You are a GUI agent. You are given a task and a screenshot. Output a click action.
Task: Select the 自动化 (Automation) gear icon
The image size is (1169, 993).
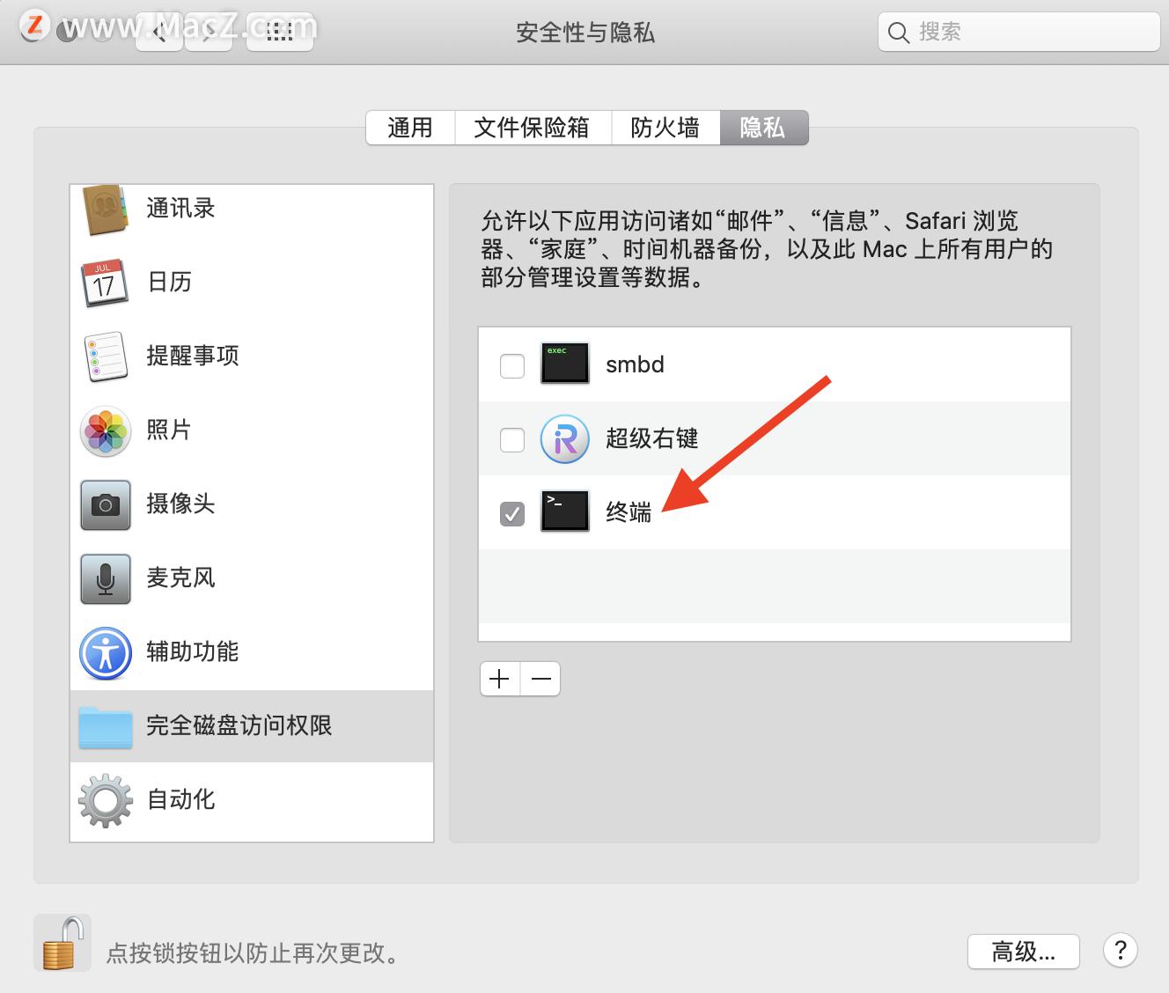click(x=105, y=800)
